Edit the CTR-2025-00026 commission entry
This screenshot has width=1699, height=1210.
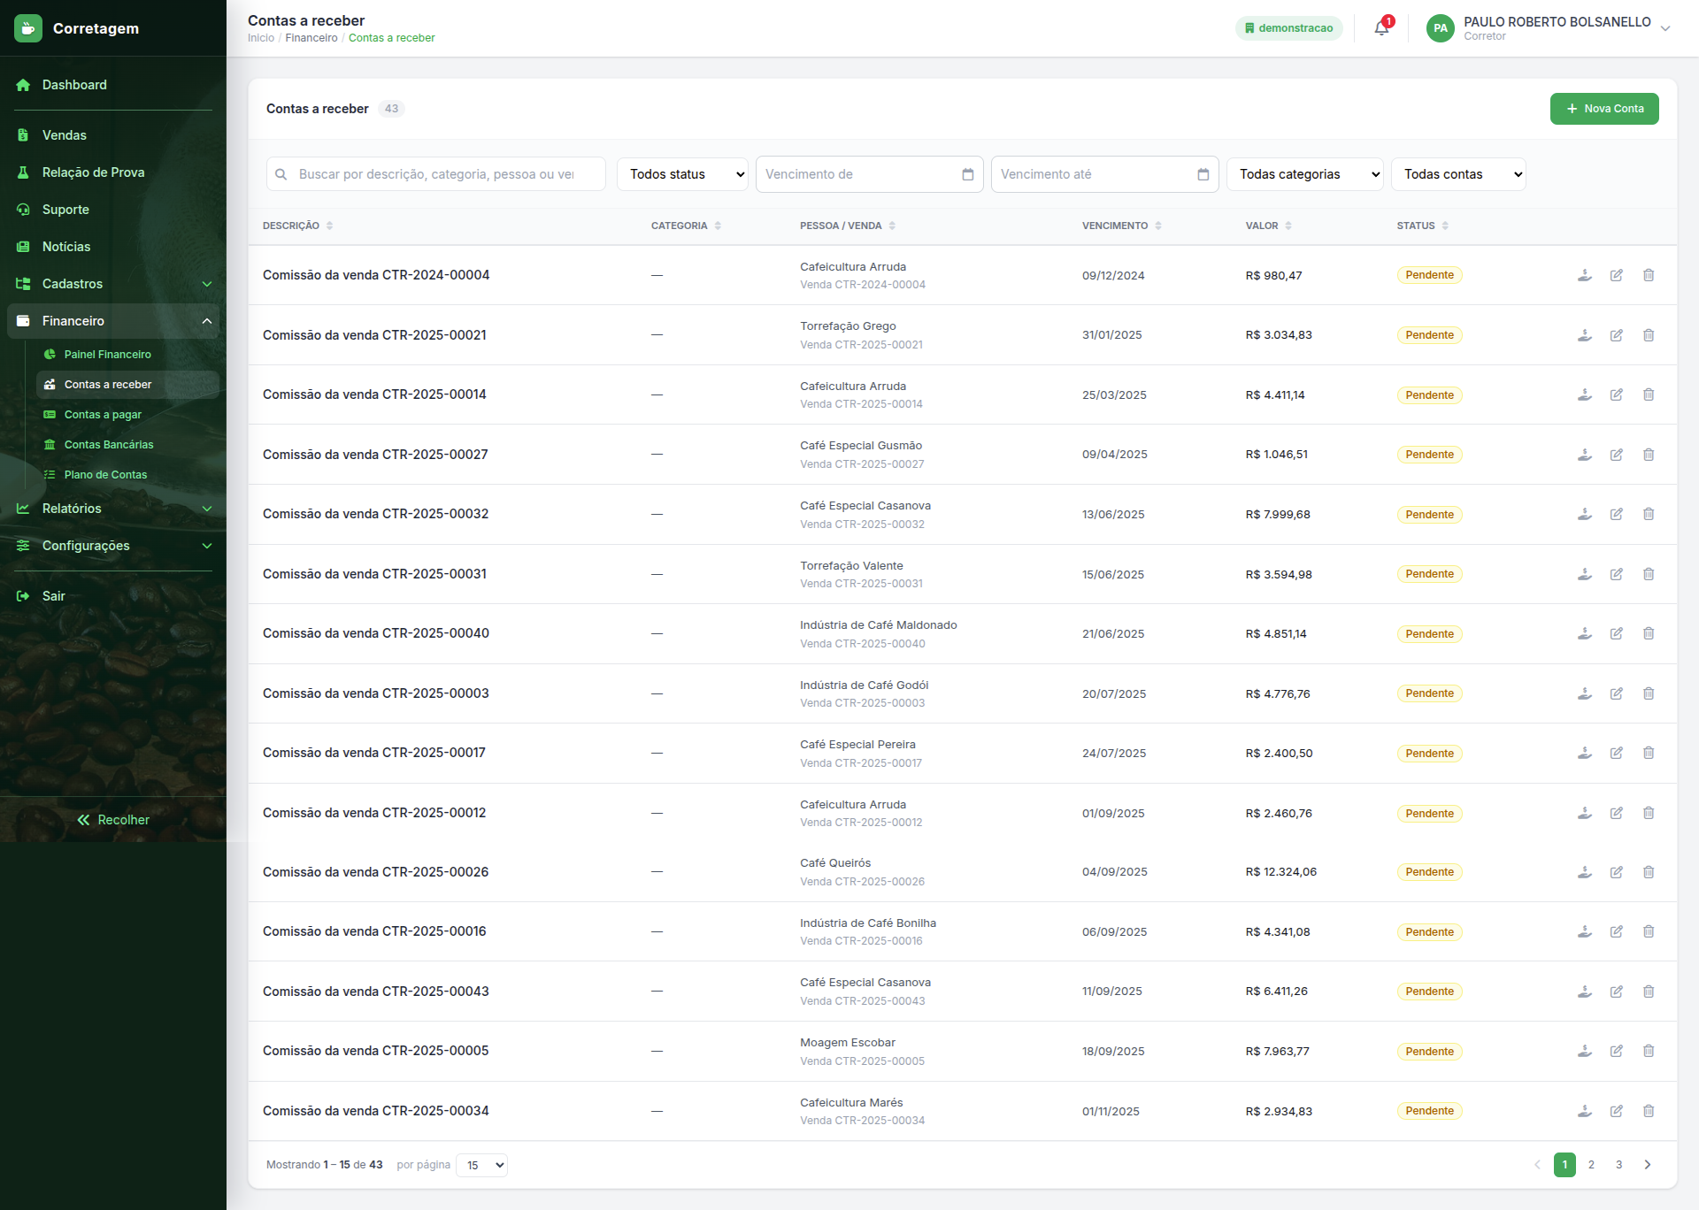point(1617,872)
